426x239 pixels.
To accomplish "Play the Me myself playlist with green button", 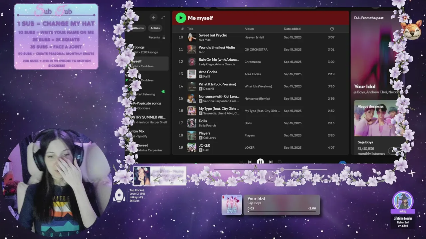I will pos(181,18).
